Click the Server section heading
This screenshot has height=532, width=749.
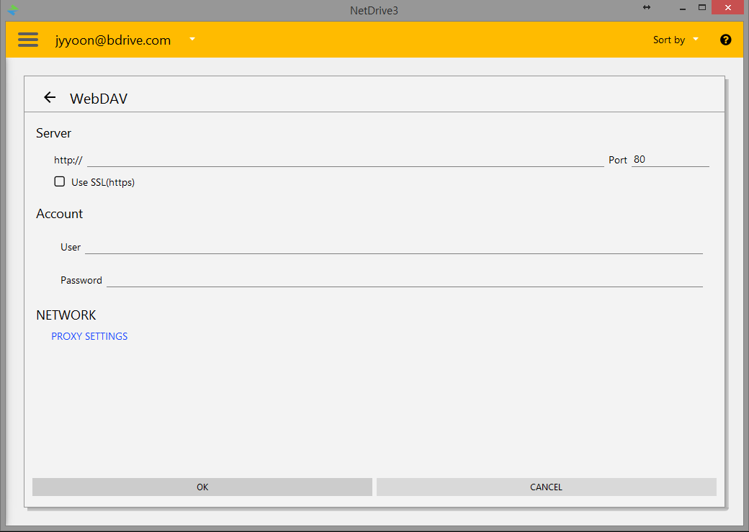tap(53, 132)
